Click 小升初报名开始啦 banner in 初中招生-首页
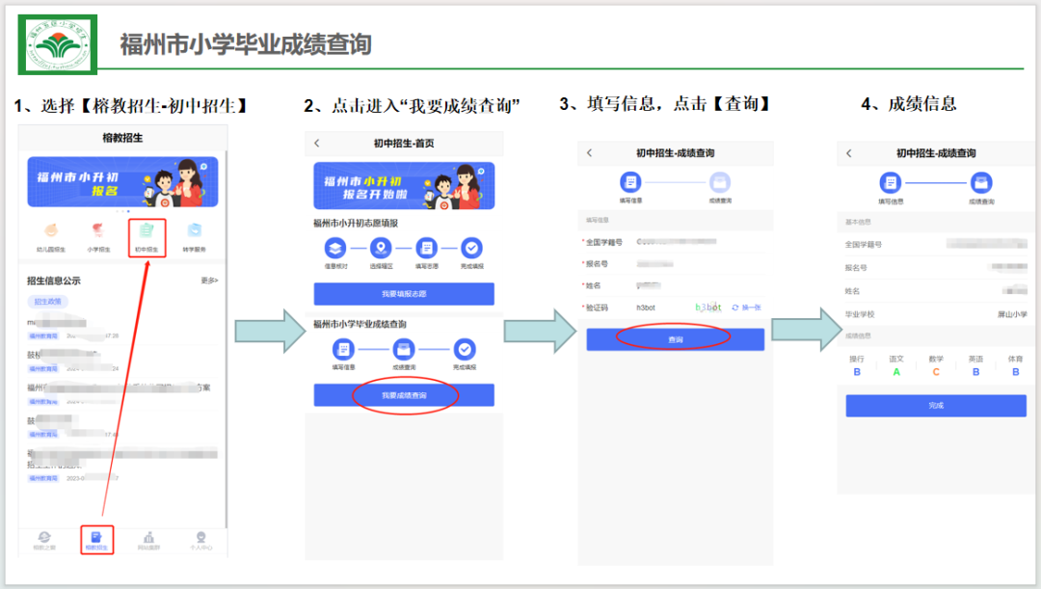This screenshot has width=1041, height=589. click(404, 186)
